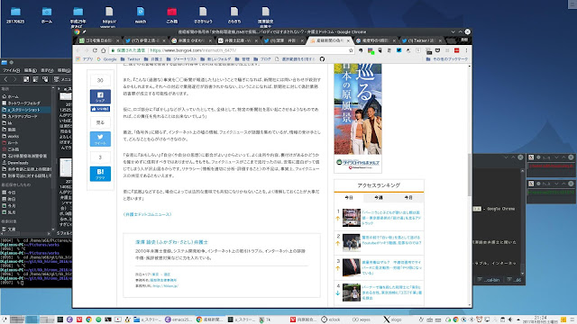
Task: Open xlogo from the taskbar
Action: click(x=392, y=319)
